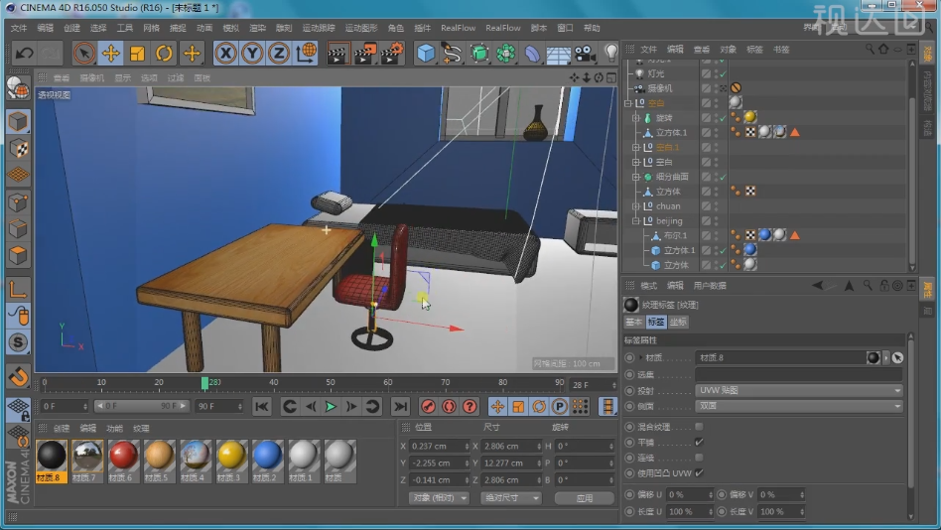Expand the 旋转 object in tree
941x530 pixels.
click(x=636, y=118)
